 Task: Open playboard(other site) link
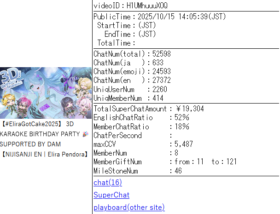pyautogui.click(x=129, y=208)
